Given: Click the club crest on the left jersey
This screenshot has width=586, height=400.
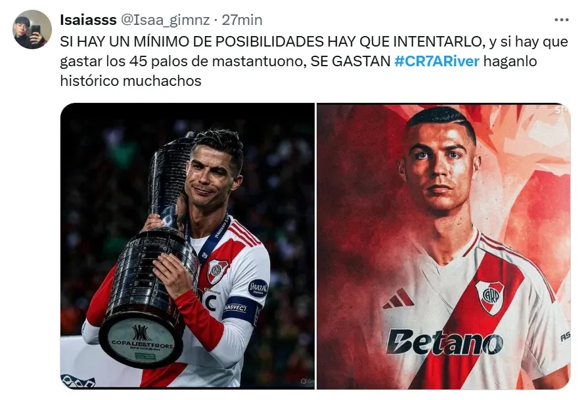Looking at the screenshot, I should click(x=218, y=271).
